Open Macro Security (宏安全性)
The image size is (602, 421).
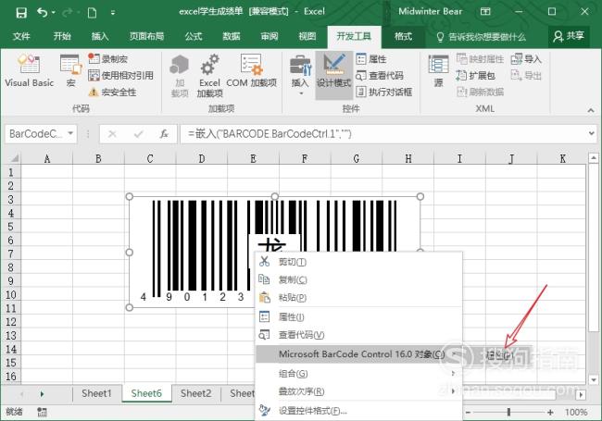pyautogui.click(x=112, y=92)
